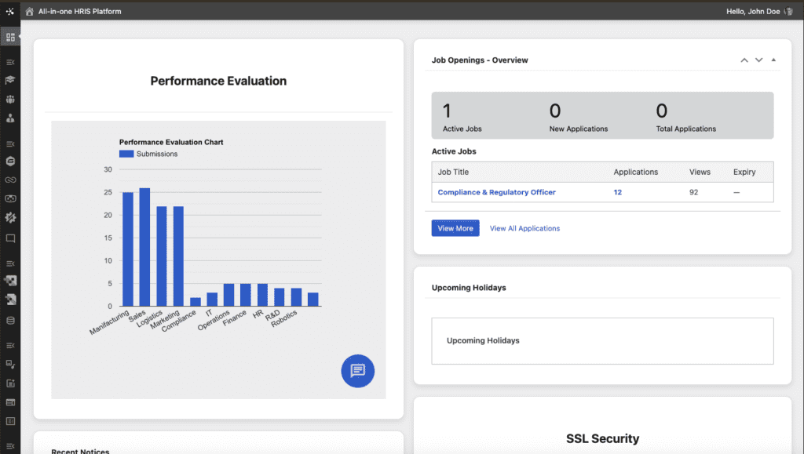
Task: Open the dashboard grid icon in sidebar
Action: (x=10, y=37)
